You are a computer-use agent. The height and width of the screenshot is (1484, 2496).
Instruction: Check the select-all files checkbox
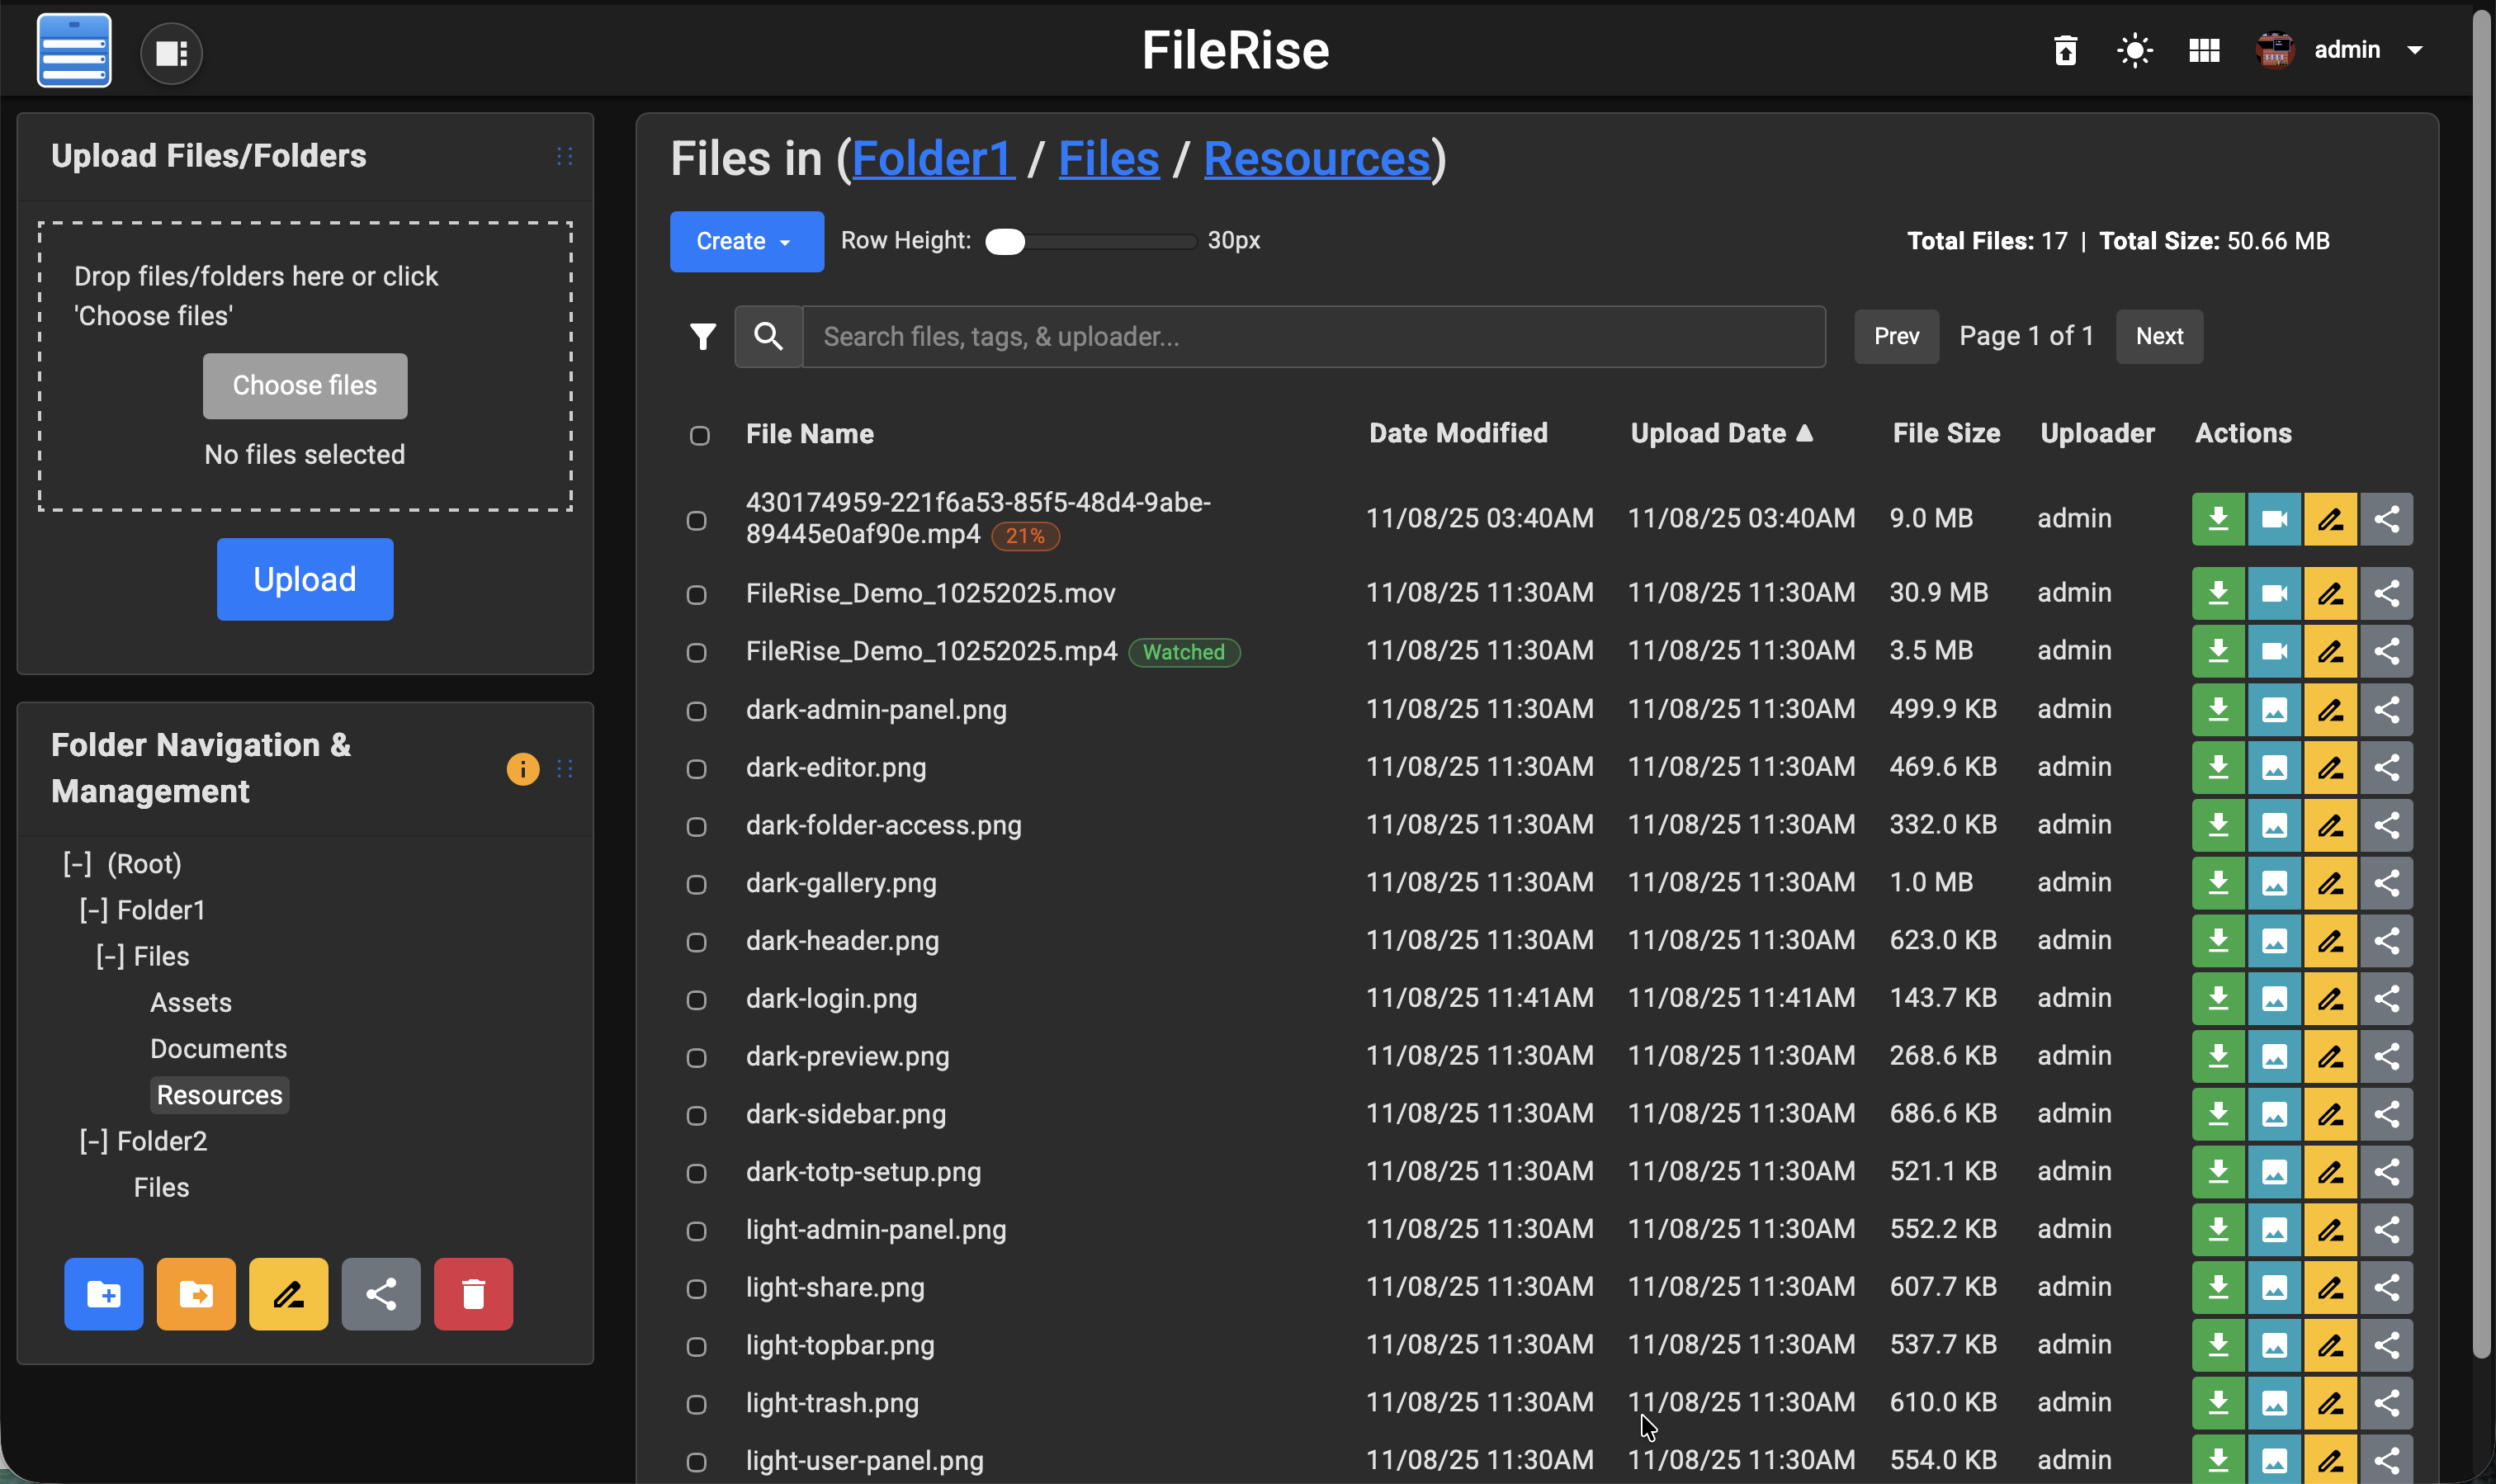tap(699, 435)
